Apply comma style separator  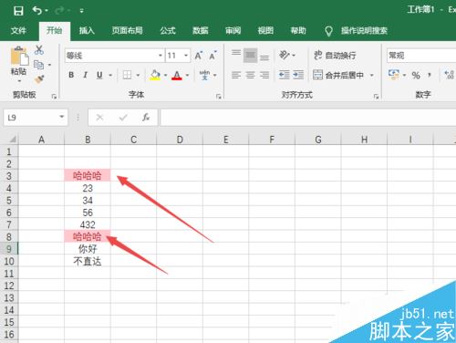tap(430, 75)
